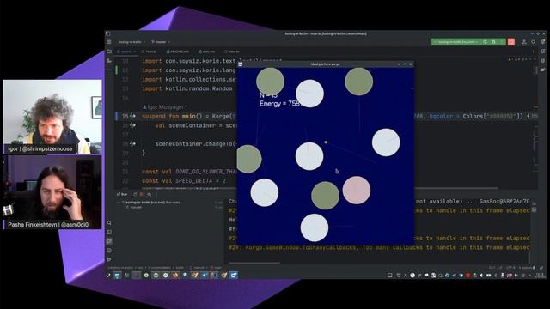
Task: Open the IDE main hamburger menu
Action: (109, 42)
